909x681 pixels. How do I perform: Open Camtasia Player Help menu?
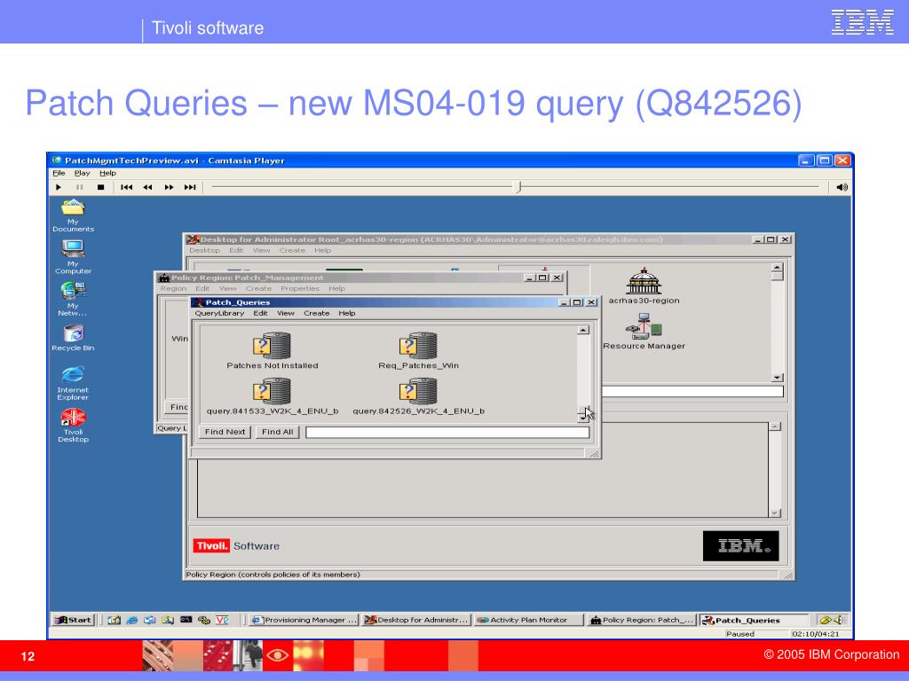point(107,173)
